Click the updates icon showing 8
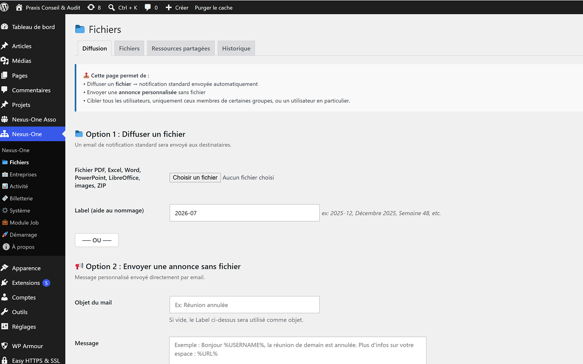Viewport: 583px width, 364px height. coord(91,7)
